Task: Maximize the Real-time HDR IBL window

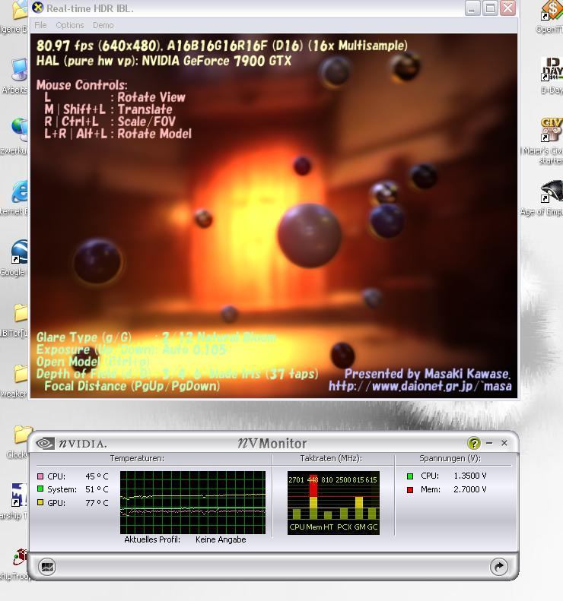Action: [x=490, y=8]
